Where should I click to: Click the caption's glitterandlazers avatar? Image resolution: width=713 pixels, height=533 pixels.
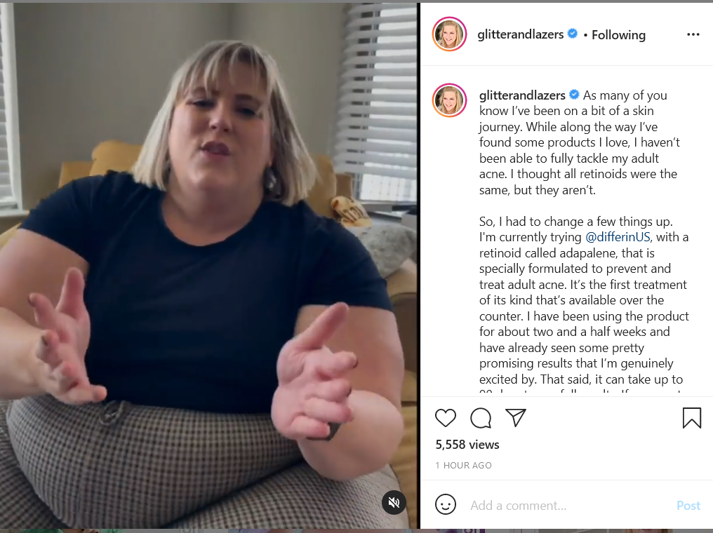[449, 100]
